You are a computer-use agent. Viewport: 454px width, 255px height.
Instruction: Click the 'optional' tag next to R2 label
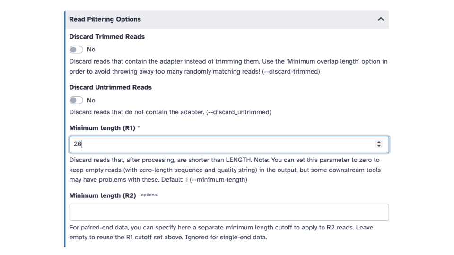point(149,195)
